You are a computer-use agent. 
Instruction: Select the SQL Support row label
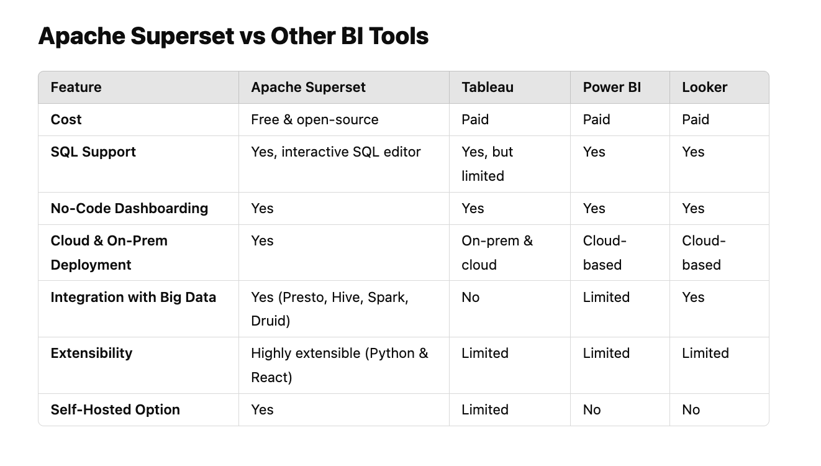click(93, 152)
